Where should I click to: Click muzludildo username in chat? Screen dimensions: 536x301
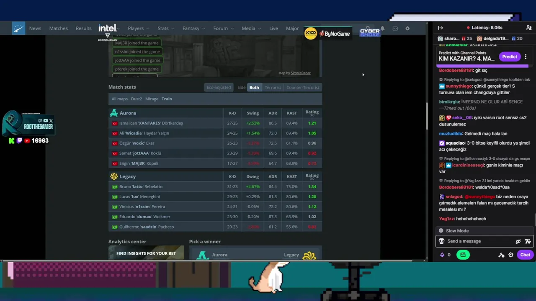point(451,134)
